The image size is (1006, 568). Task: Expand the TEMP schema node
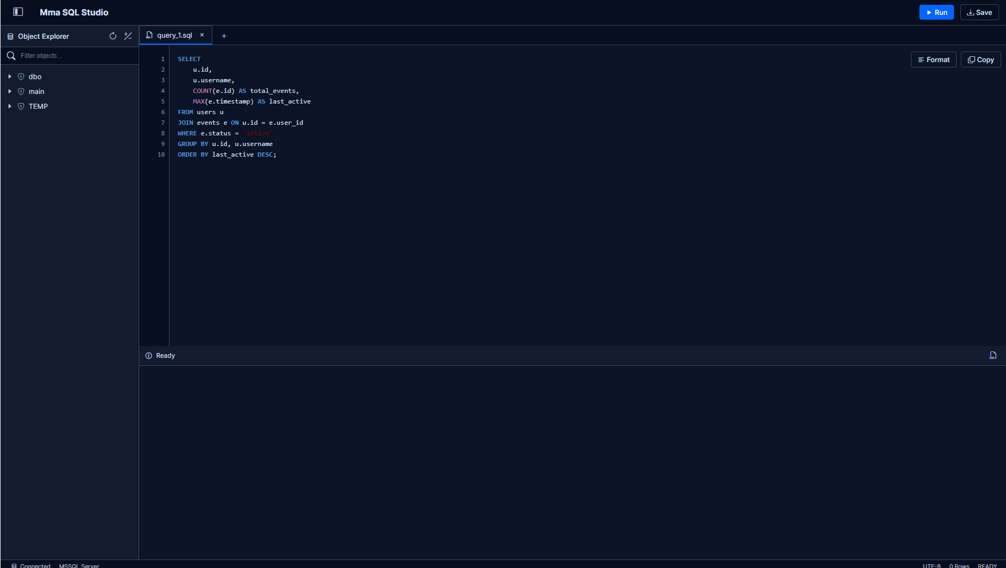(10, 106)
